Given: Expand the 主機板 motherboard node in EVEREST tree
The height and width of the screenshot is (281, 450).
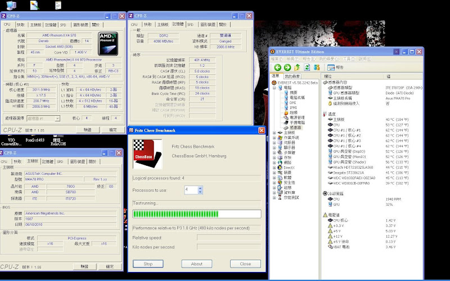Looking at the screenshot, I should point(274,133).
